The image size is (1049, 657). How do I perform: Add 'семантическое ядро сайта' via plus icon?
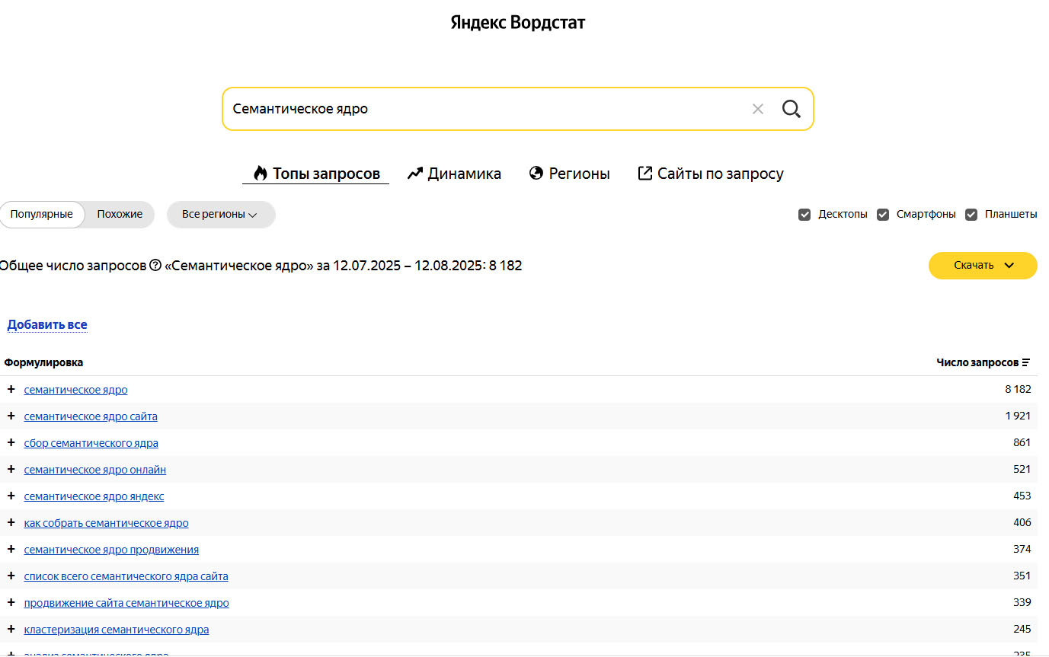tap(11, 416)
